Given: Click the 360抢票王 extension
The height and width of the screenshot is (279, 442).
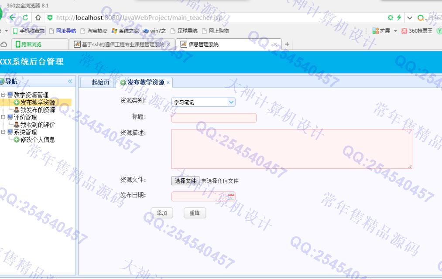Looking at the screenshot, I should point(417,31).
